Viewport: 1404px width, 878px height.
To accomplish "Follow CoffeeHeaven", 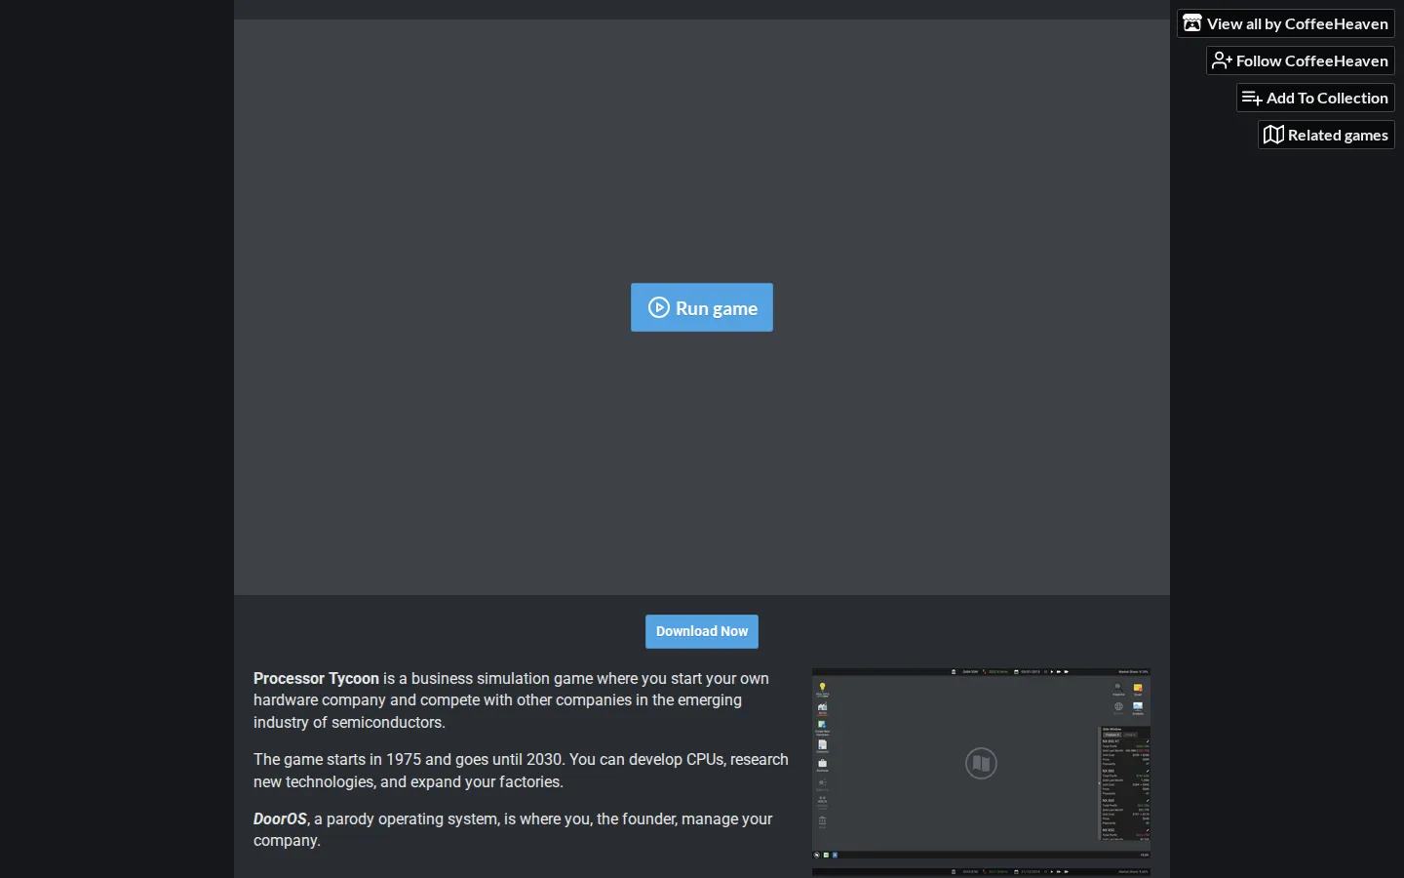I will (x=1301, y=60).
